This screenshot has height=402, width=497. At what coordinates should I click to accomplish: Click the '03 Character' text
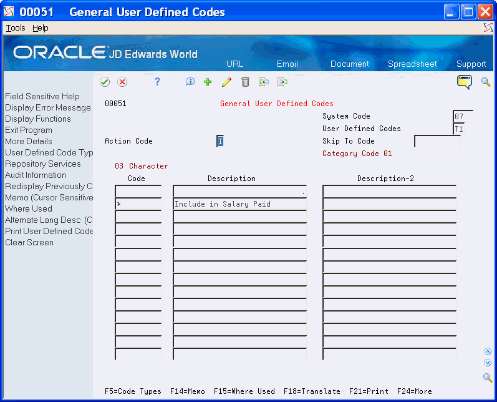[x=142, y=166]
